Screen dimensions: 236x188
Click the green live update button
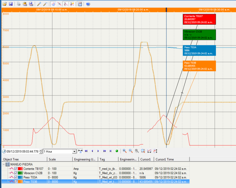[x=117, y=151]
